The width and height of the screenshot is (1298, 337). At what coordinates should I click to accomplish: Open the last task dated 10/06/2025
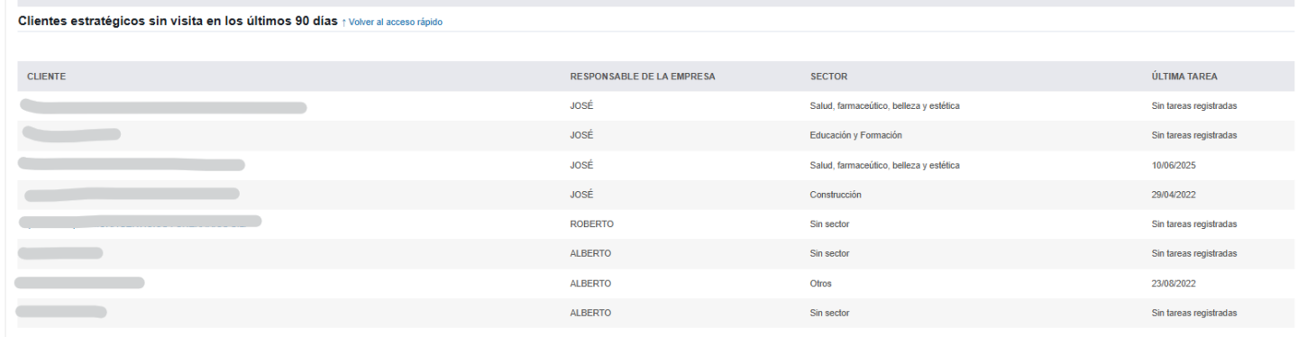click(1174, 165)
